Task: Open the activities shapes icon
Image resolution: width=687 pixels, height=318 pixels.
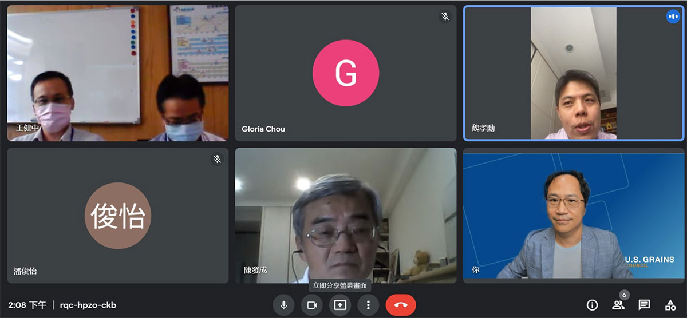Action: [x=670, y=305]
